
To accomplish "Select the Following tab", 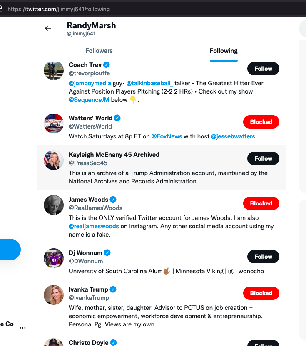I will pyautogui.click(x=224, y=51).
